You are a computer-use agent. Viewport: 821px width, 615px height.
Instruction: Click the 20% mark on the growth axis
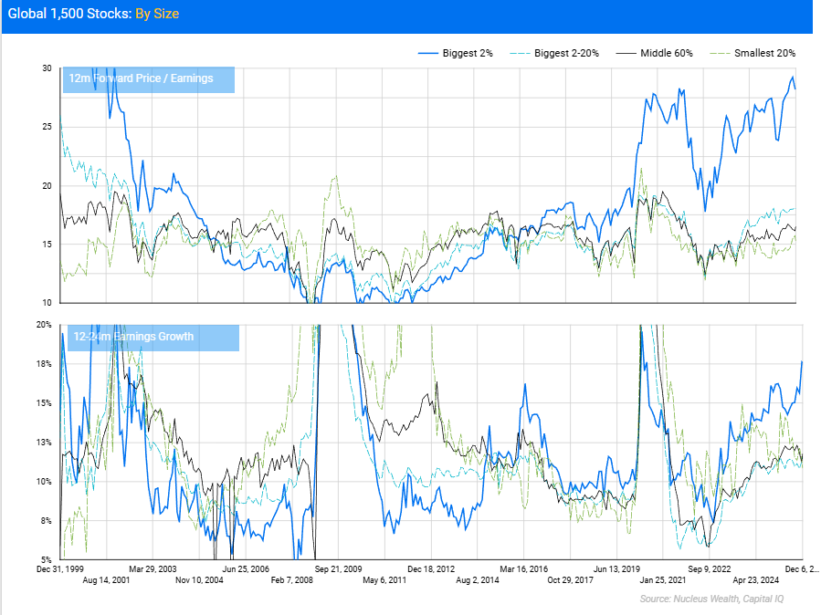45,322
